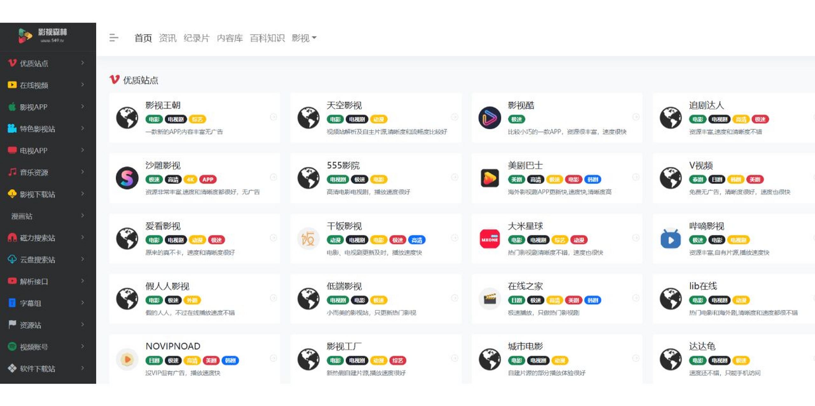
Task: Click the yellow download icon for 影视下载站
Action: pyautogui.click(x=12, y=194)
